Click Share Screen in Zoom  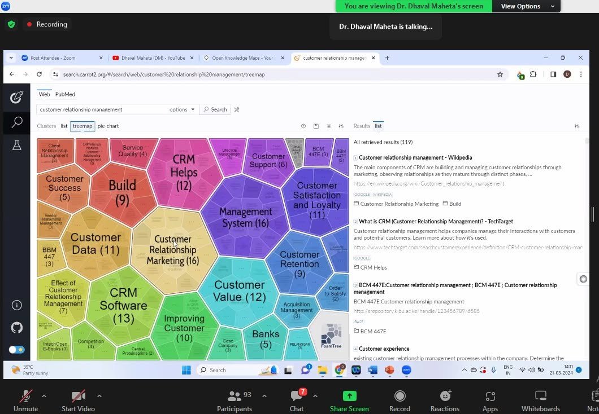click(349, 401)
